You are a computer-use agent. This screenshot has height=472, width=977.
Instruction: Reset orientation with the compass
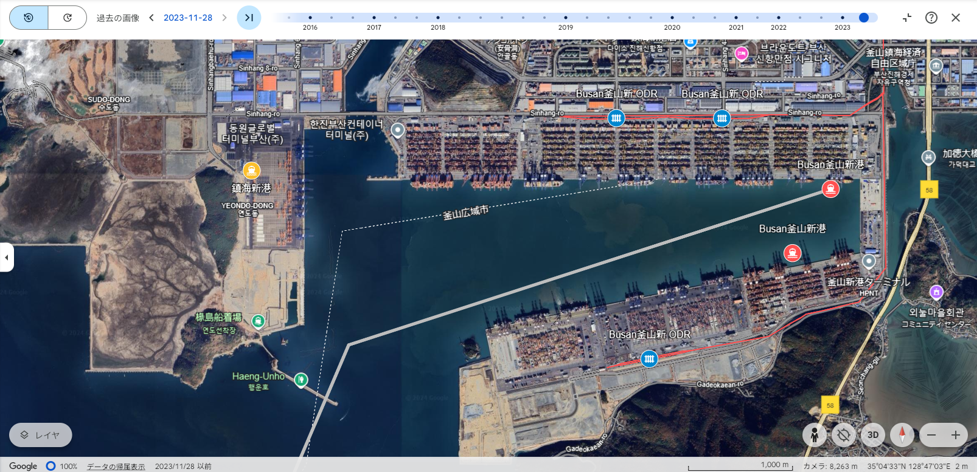click(x=902, y=435)
